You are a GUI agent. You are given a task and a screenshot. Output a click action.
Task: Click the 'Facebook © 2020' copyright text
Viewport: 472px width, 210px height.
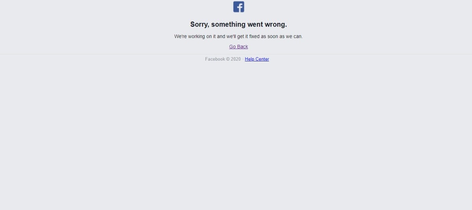223,59
